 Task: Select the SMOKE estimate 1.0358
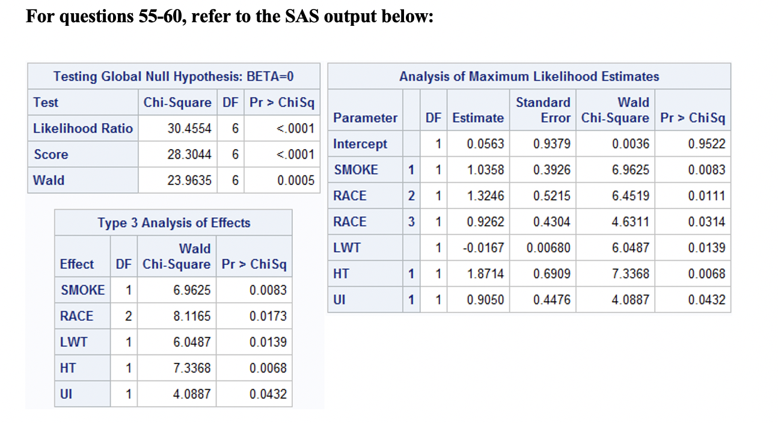point(486,170)
